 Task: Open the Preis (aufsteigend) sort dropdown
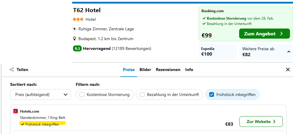click(40, 95)
